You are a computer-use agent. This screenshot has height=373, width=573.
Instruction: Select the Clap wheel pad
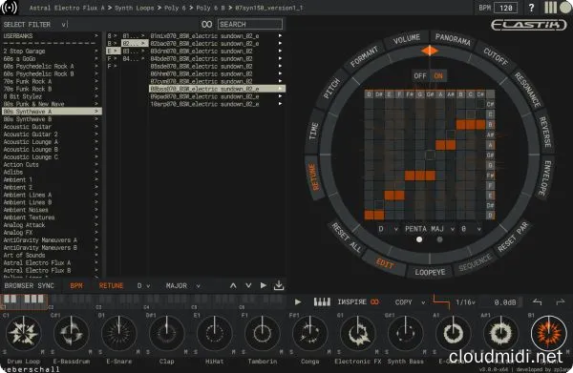click(166, 334)
